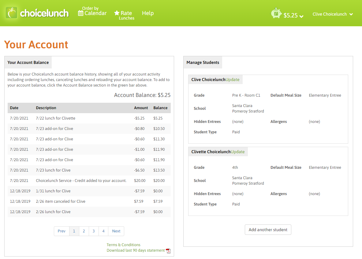Image resolution: width=362 pixels, height=259 pixels.
Task: Click the PDF icon beside statement download
Action: 168,251
